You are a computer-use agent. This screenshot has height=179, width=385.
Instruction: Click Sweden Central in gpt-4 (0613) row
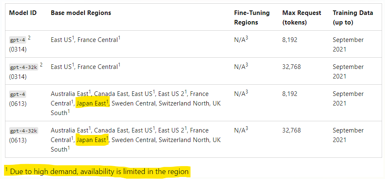tap(133, 103)
